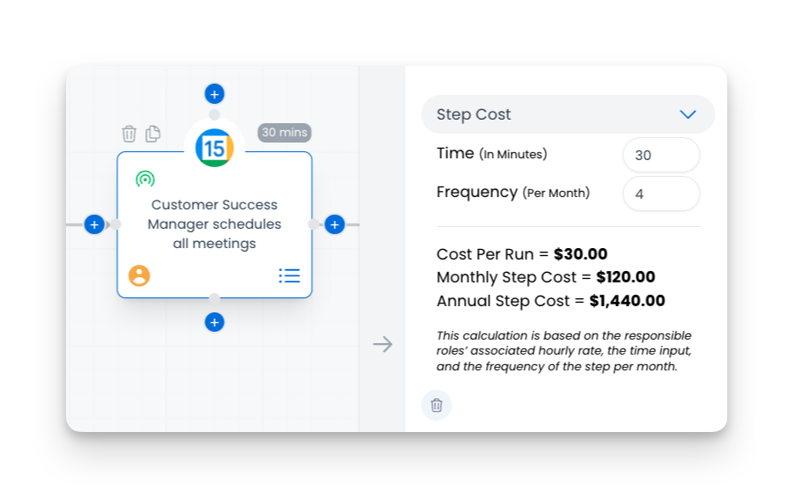The image size is (794, 498).
Task: Add a step using the right plus button
Action: pos(335,224)
